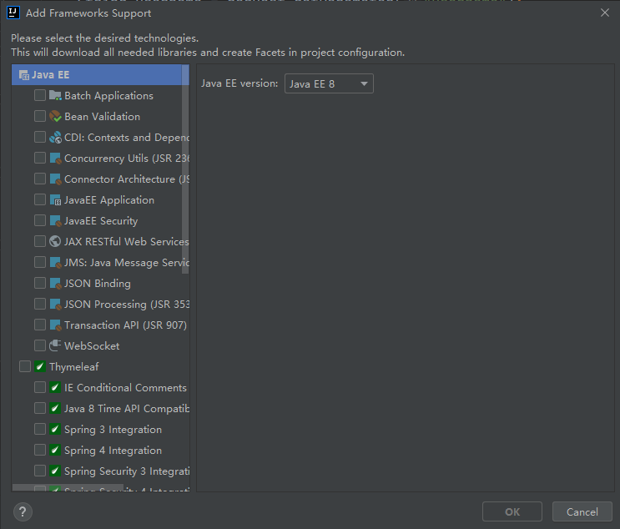Select the Thymeleaf label text

point(74,367)
